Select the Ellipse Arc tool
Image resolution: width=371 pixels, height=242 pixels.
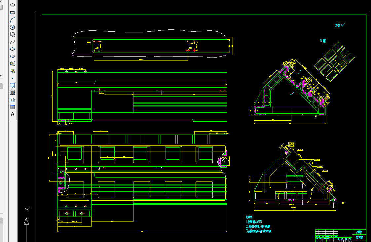pos(13,56)
